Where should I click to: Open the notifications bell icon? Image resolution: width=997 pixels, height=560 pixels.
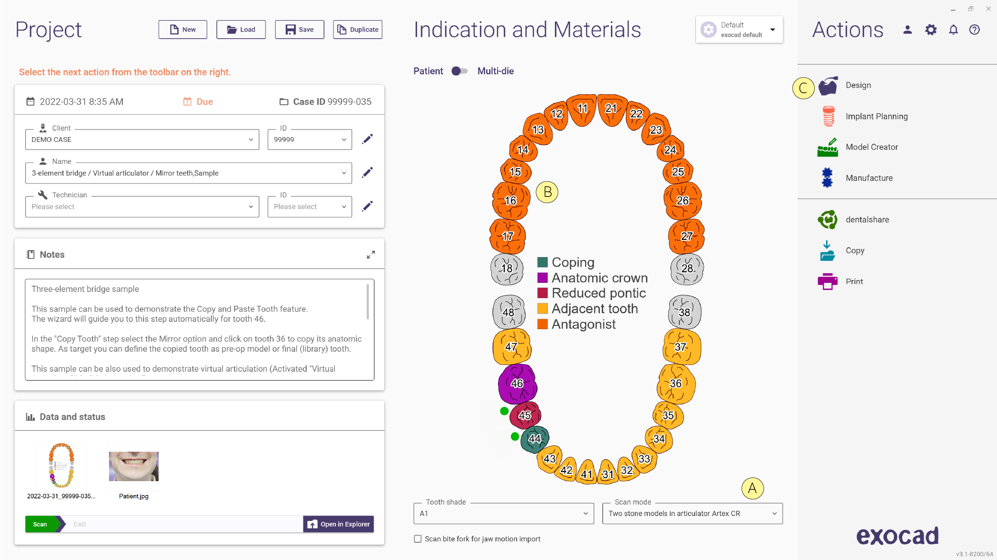[x=953, y=30]
